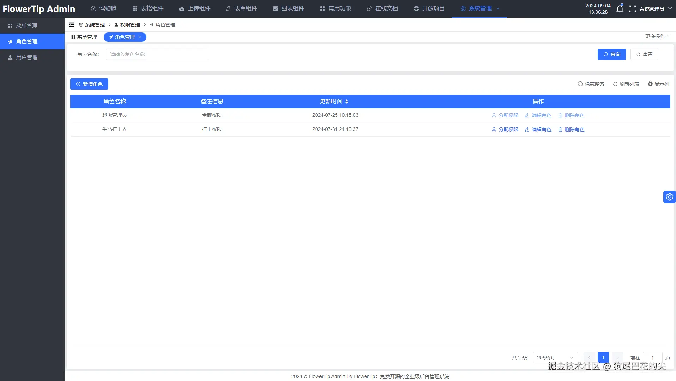Click the 重置 reset button
The image size is (676, 381).
[644, 54]
